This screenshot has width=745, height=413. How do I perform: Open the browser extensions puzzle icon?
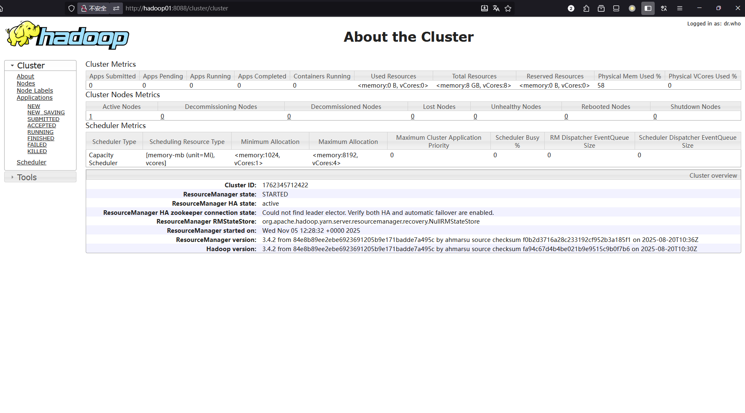click(x=586, y=8)
